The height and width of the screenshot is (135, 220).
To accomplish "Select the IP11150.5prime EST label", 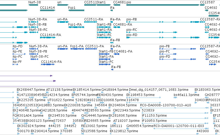I will pos(154,116).
